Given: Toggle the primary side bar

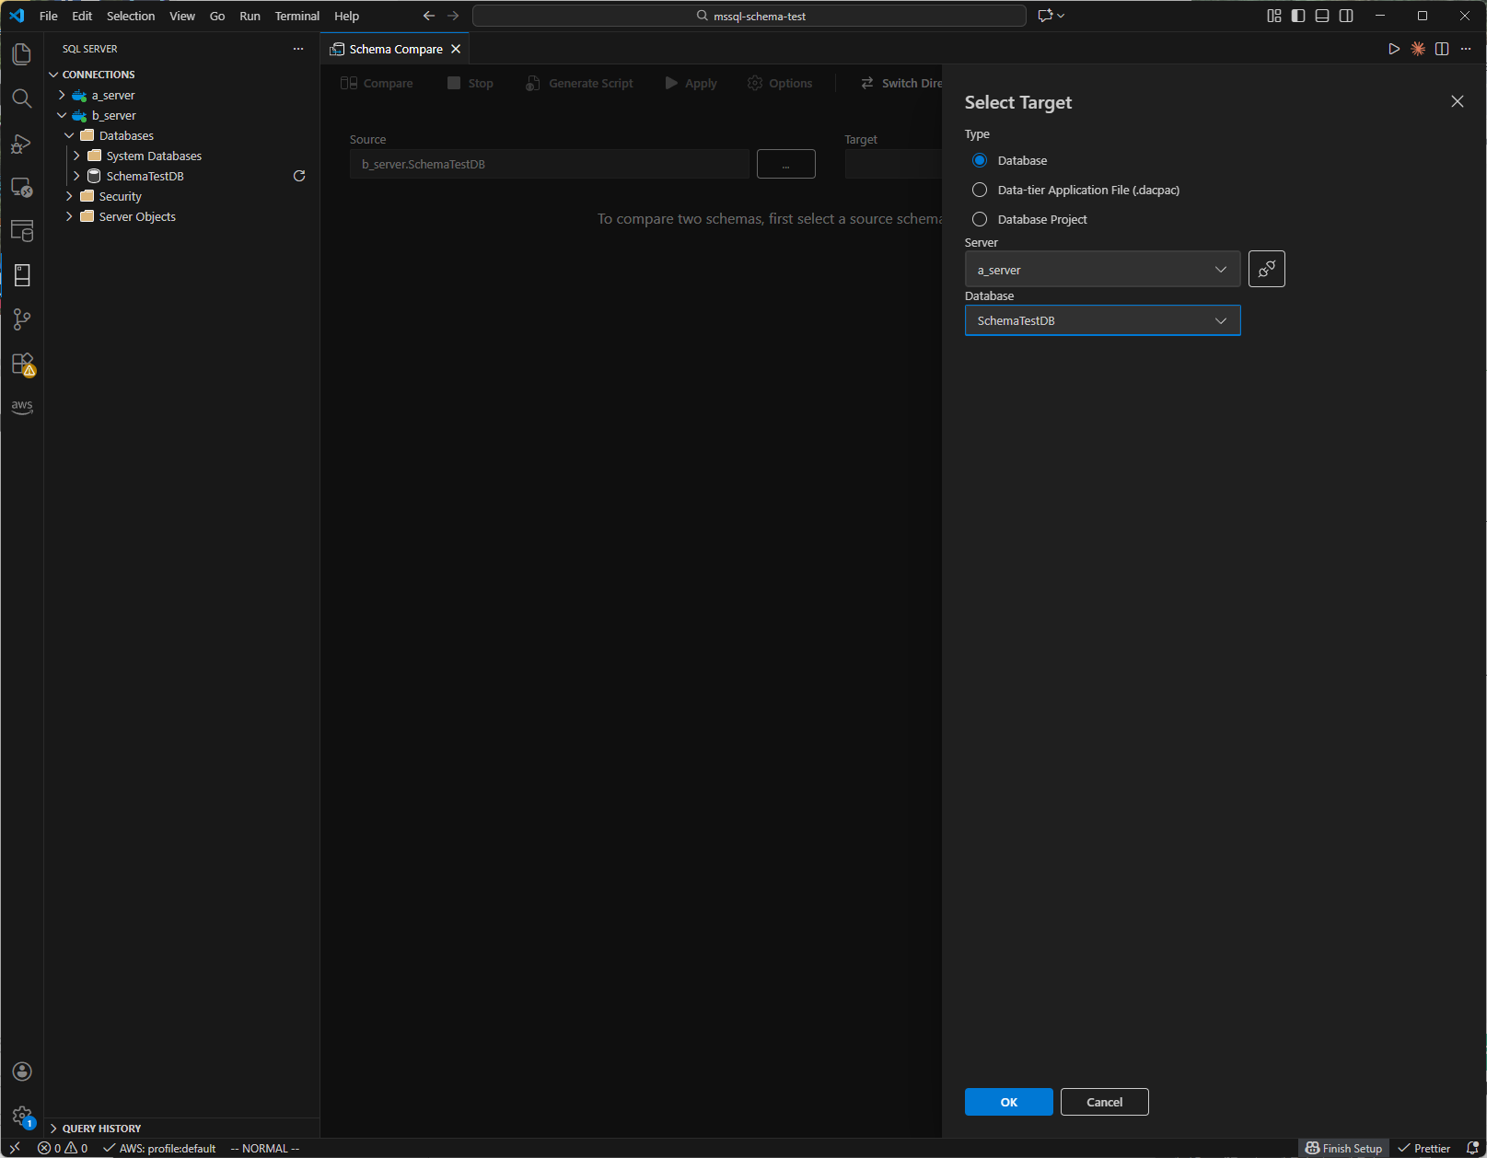Looking at the screenshot, I should [x=1298, y=16].
